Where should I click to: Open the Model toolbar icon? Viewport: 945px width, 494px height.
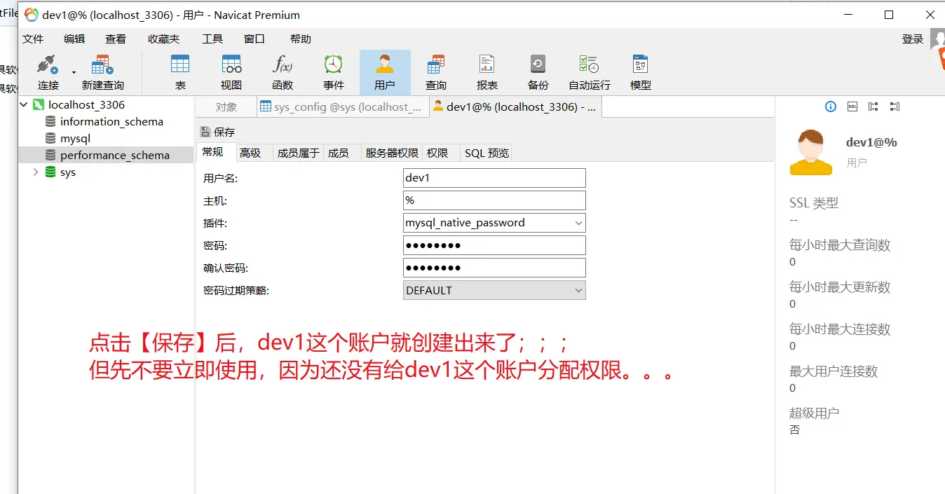(x=640, y=72)
